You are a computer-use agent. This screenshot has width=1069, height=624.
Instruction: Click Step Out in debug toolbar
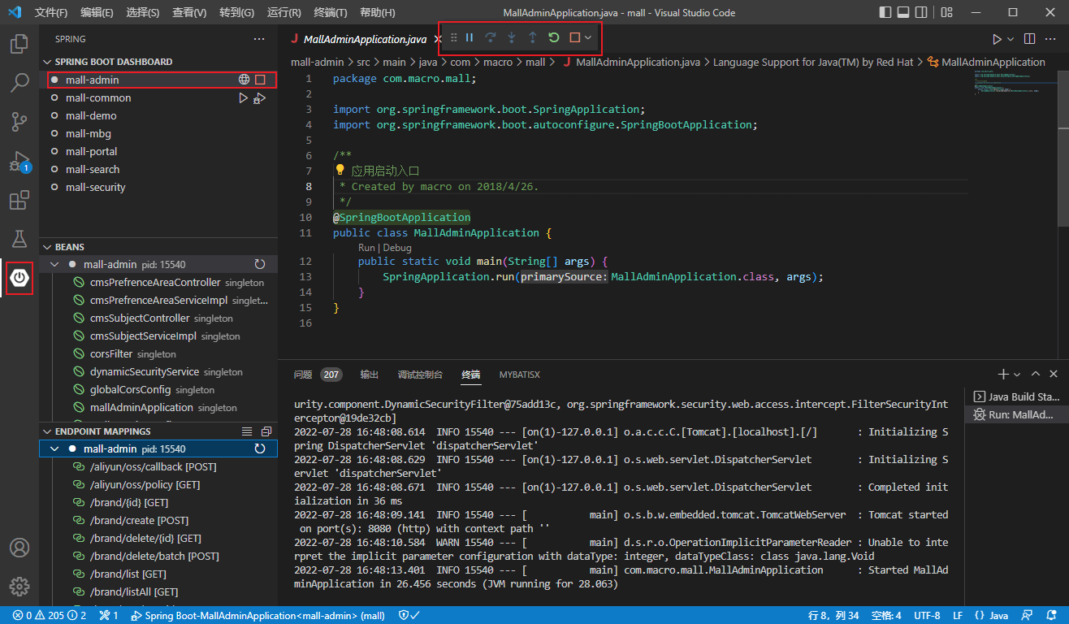[x=533, y=37]
